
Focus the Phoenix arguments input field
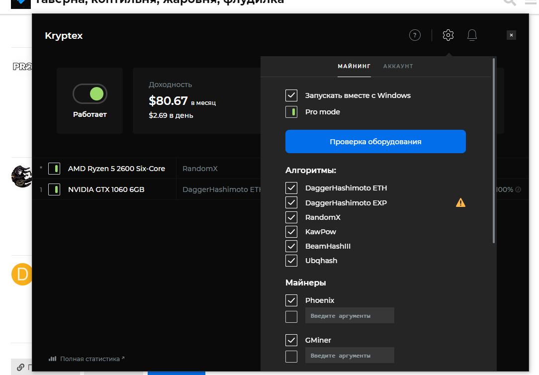(x=350, y=315)
